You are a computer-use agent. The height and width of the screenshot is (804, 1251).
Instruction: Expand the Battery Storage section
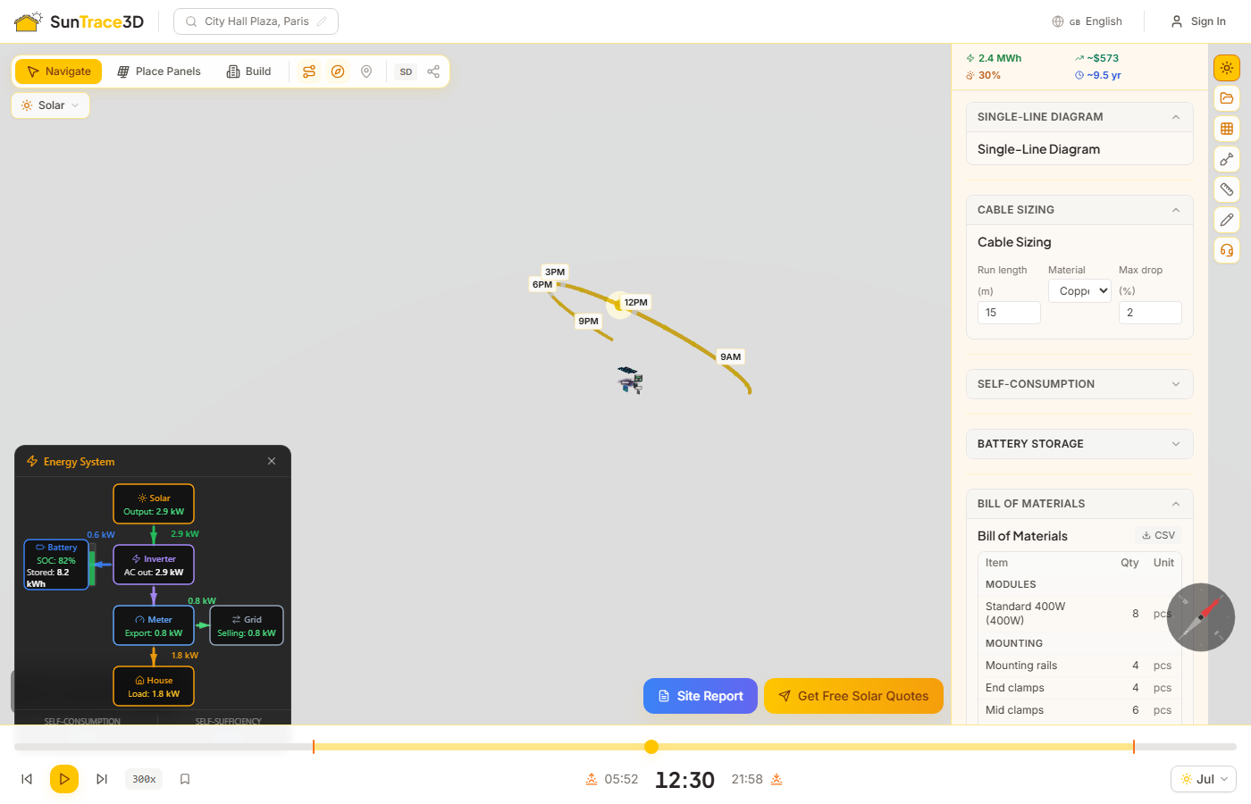1079,444
